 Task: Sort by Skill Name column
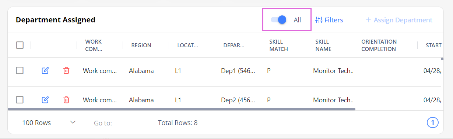323,45
